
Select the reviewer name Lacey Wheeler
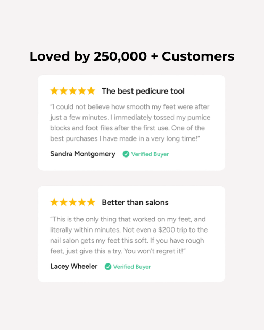point(73,267)
